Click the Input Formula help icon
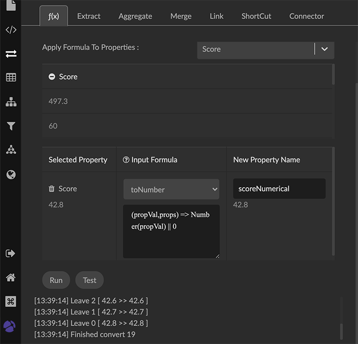358x344 pixels. [x=126, y=160]
